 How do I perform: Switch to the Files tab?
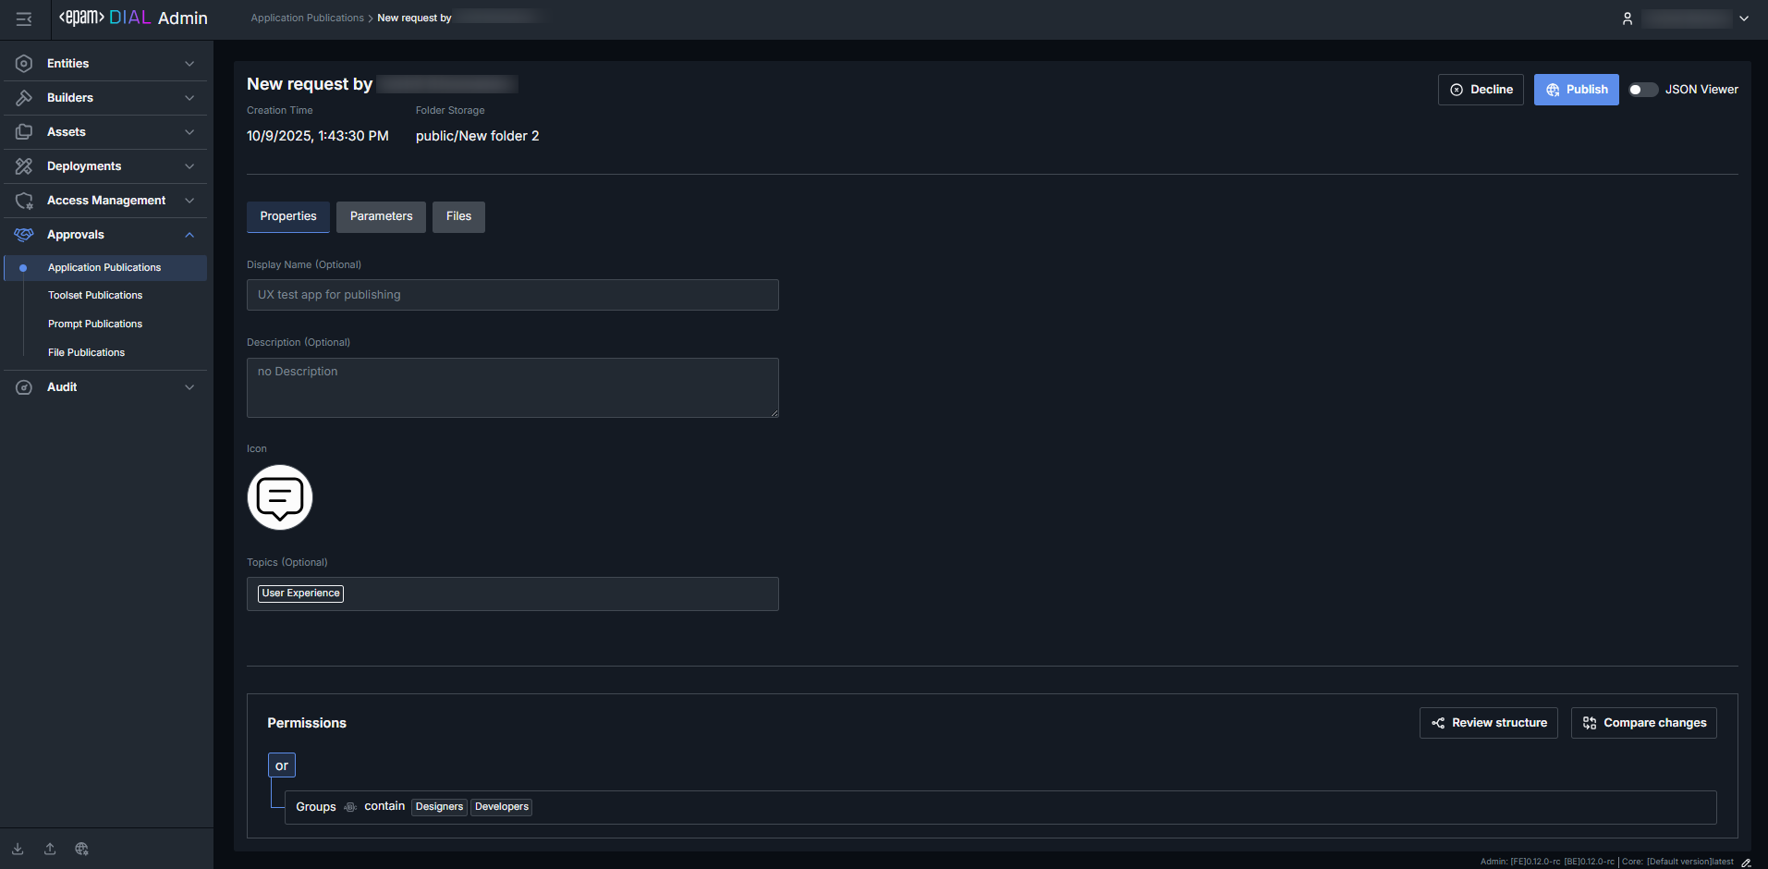[458, 216]
